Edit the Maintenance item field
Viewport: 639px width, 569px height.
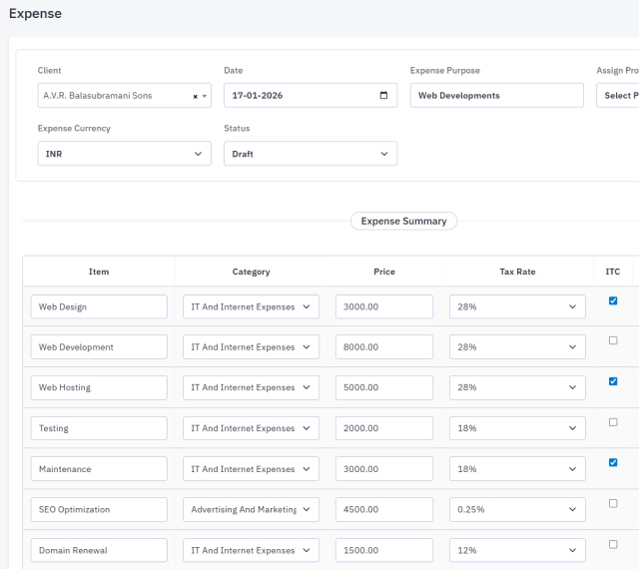tap(99, 469)
